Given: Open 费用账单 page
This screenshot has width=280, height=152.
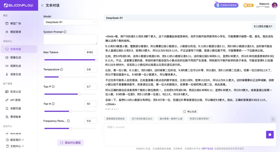Looking at the screenshot, I should pos(19,117).
